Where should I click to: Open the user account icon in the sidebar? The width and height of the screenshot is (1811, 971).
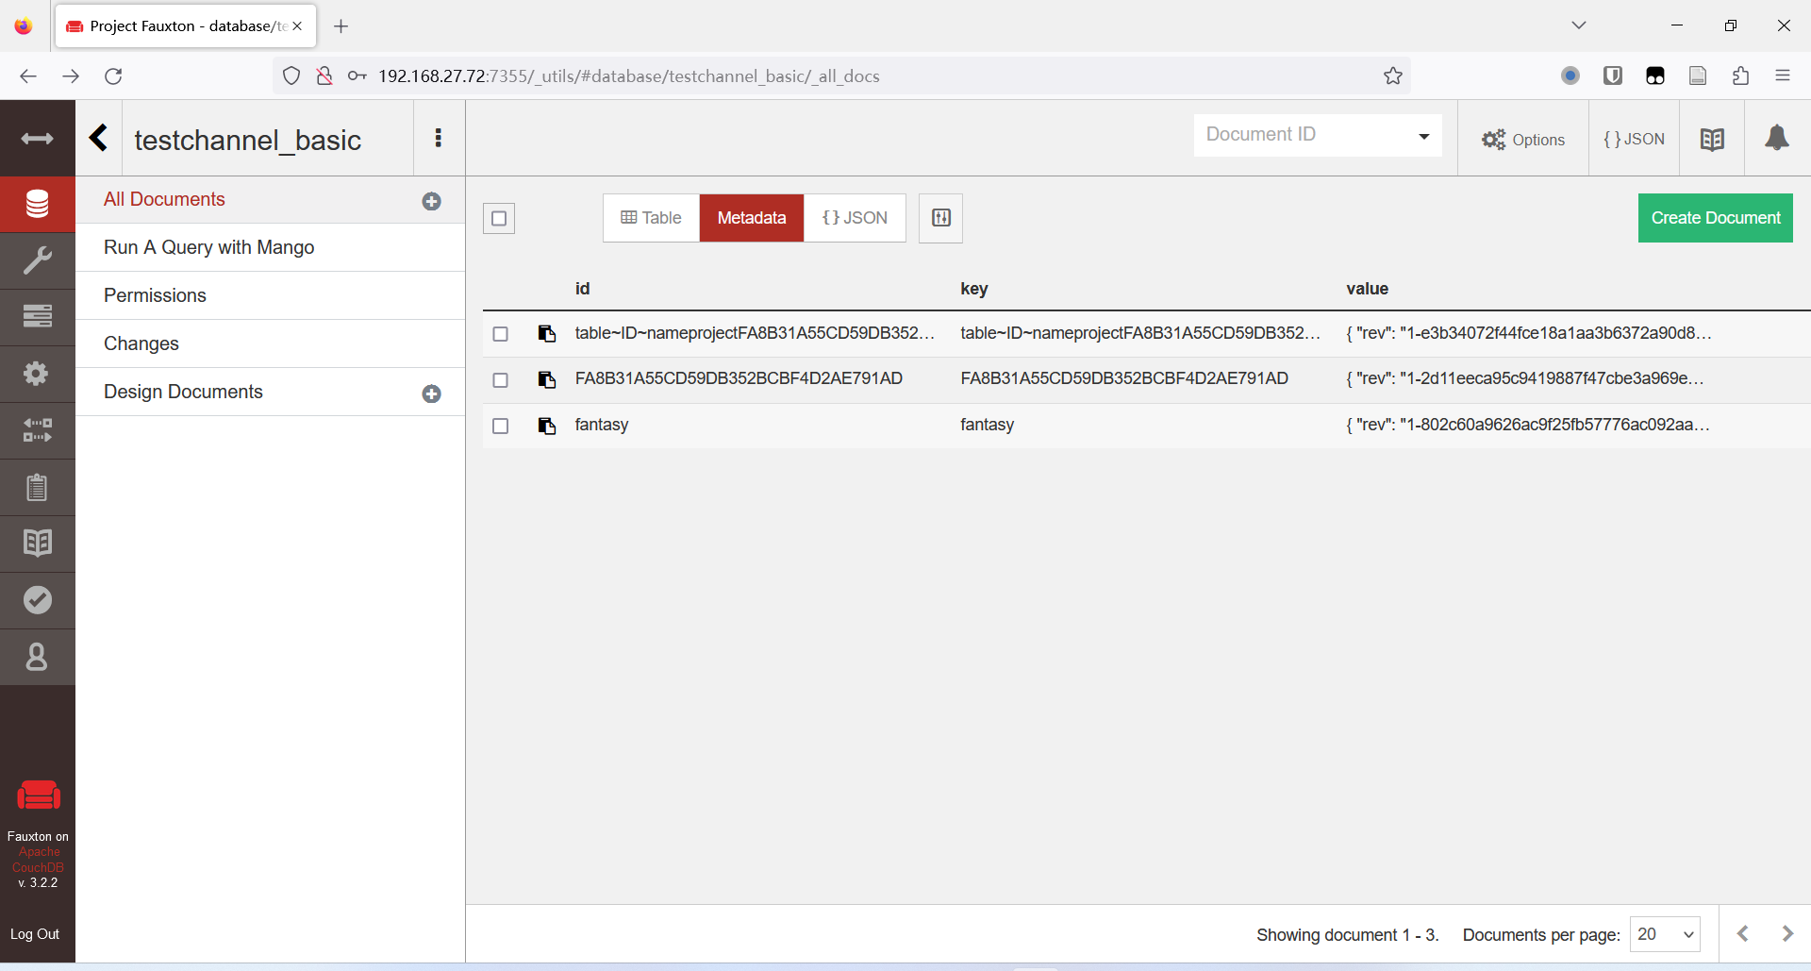pyautogui.click(x=37, y=657)
